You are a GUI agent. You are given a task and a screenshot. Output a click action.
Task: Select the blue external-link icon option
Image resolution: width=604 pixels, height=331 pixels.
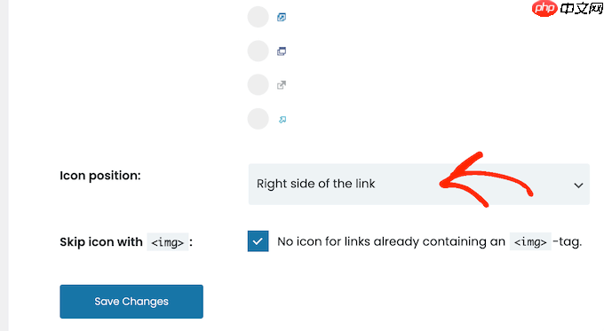282,17
